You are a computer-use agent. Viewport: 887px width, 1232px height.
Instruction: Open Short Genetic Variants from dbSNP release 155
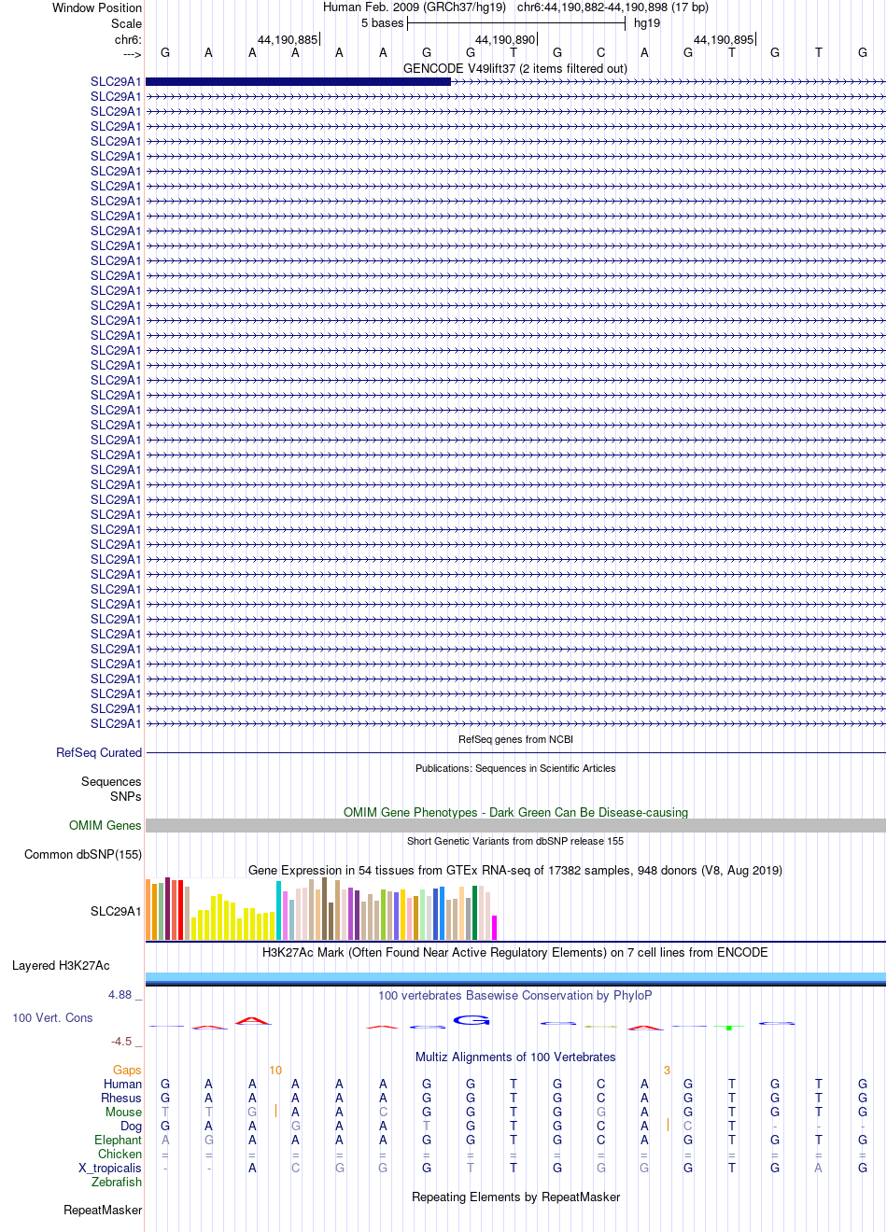(515, 841)
